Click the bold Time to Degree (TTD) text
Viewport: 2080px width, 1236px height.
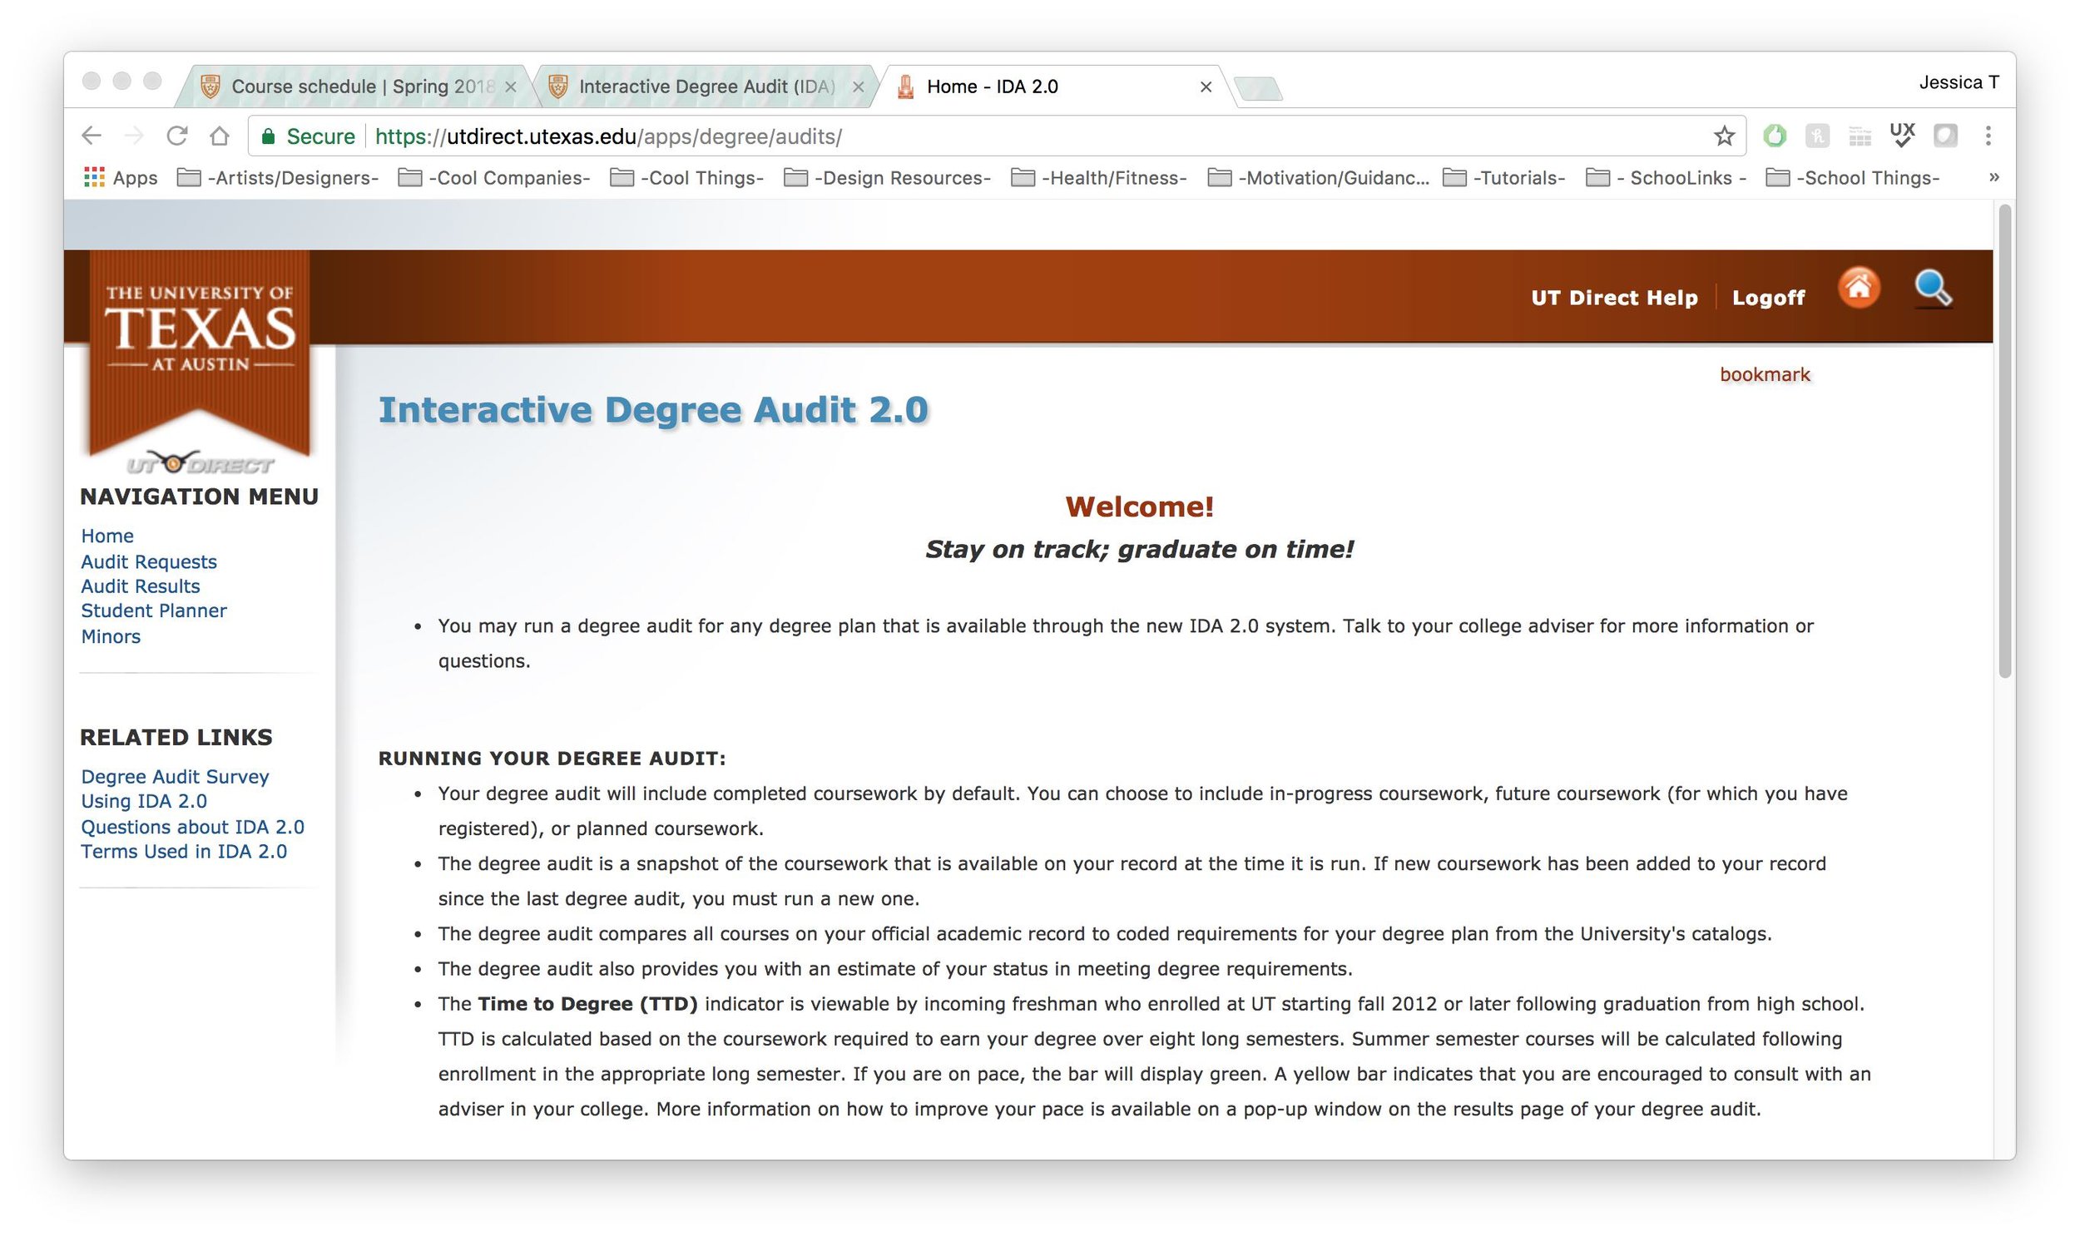[587, 1004]
